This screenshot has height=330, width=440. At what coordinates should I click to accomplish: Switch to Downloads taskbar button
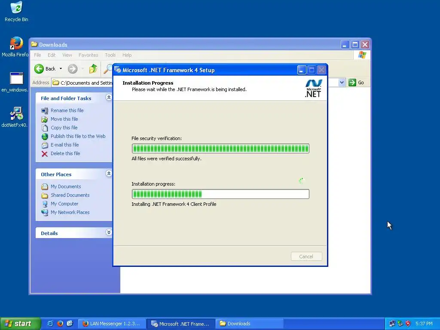coord(250,324)
